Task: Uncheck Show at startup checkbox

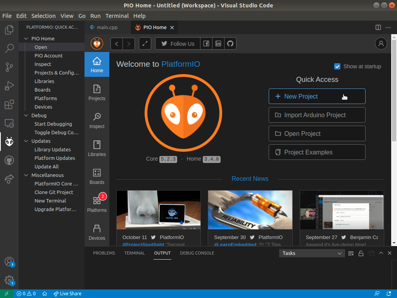Action: pos(337,66)
